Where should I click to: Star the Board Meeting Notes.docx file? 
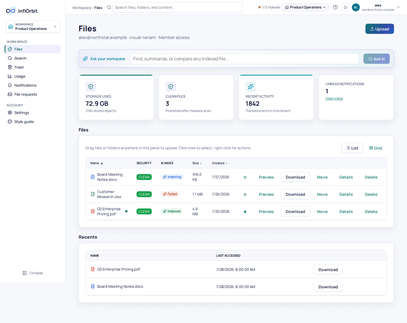(x=245, y=177)
